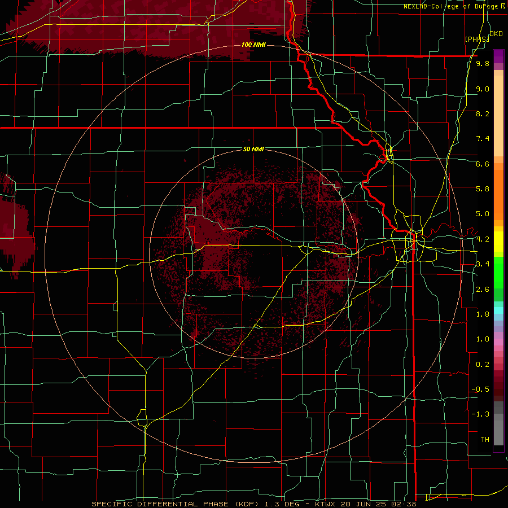Select the 5.0 scale label
Screen dimensions: 508x508
coord(483,214)
